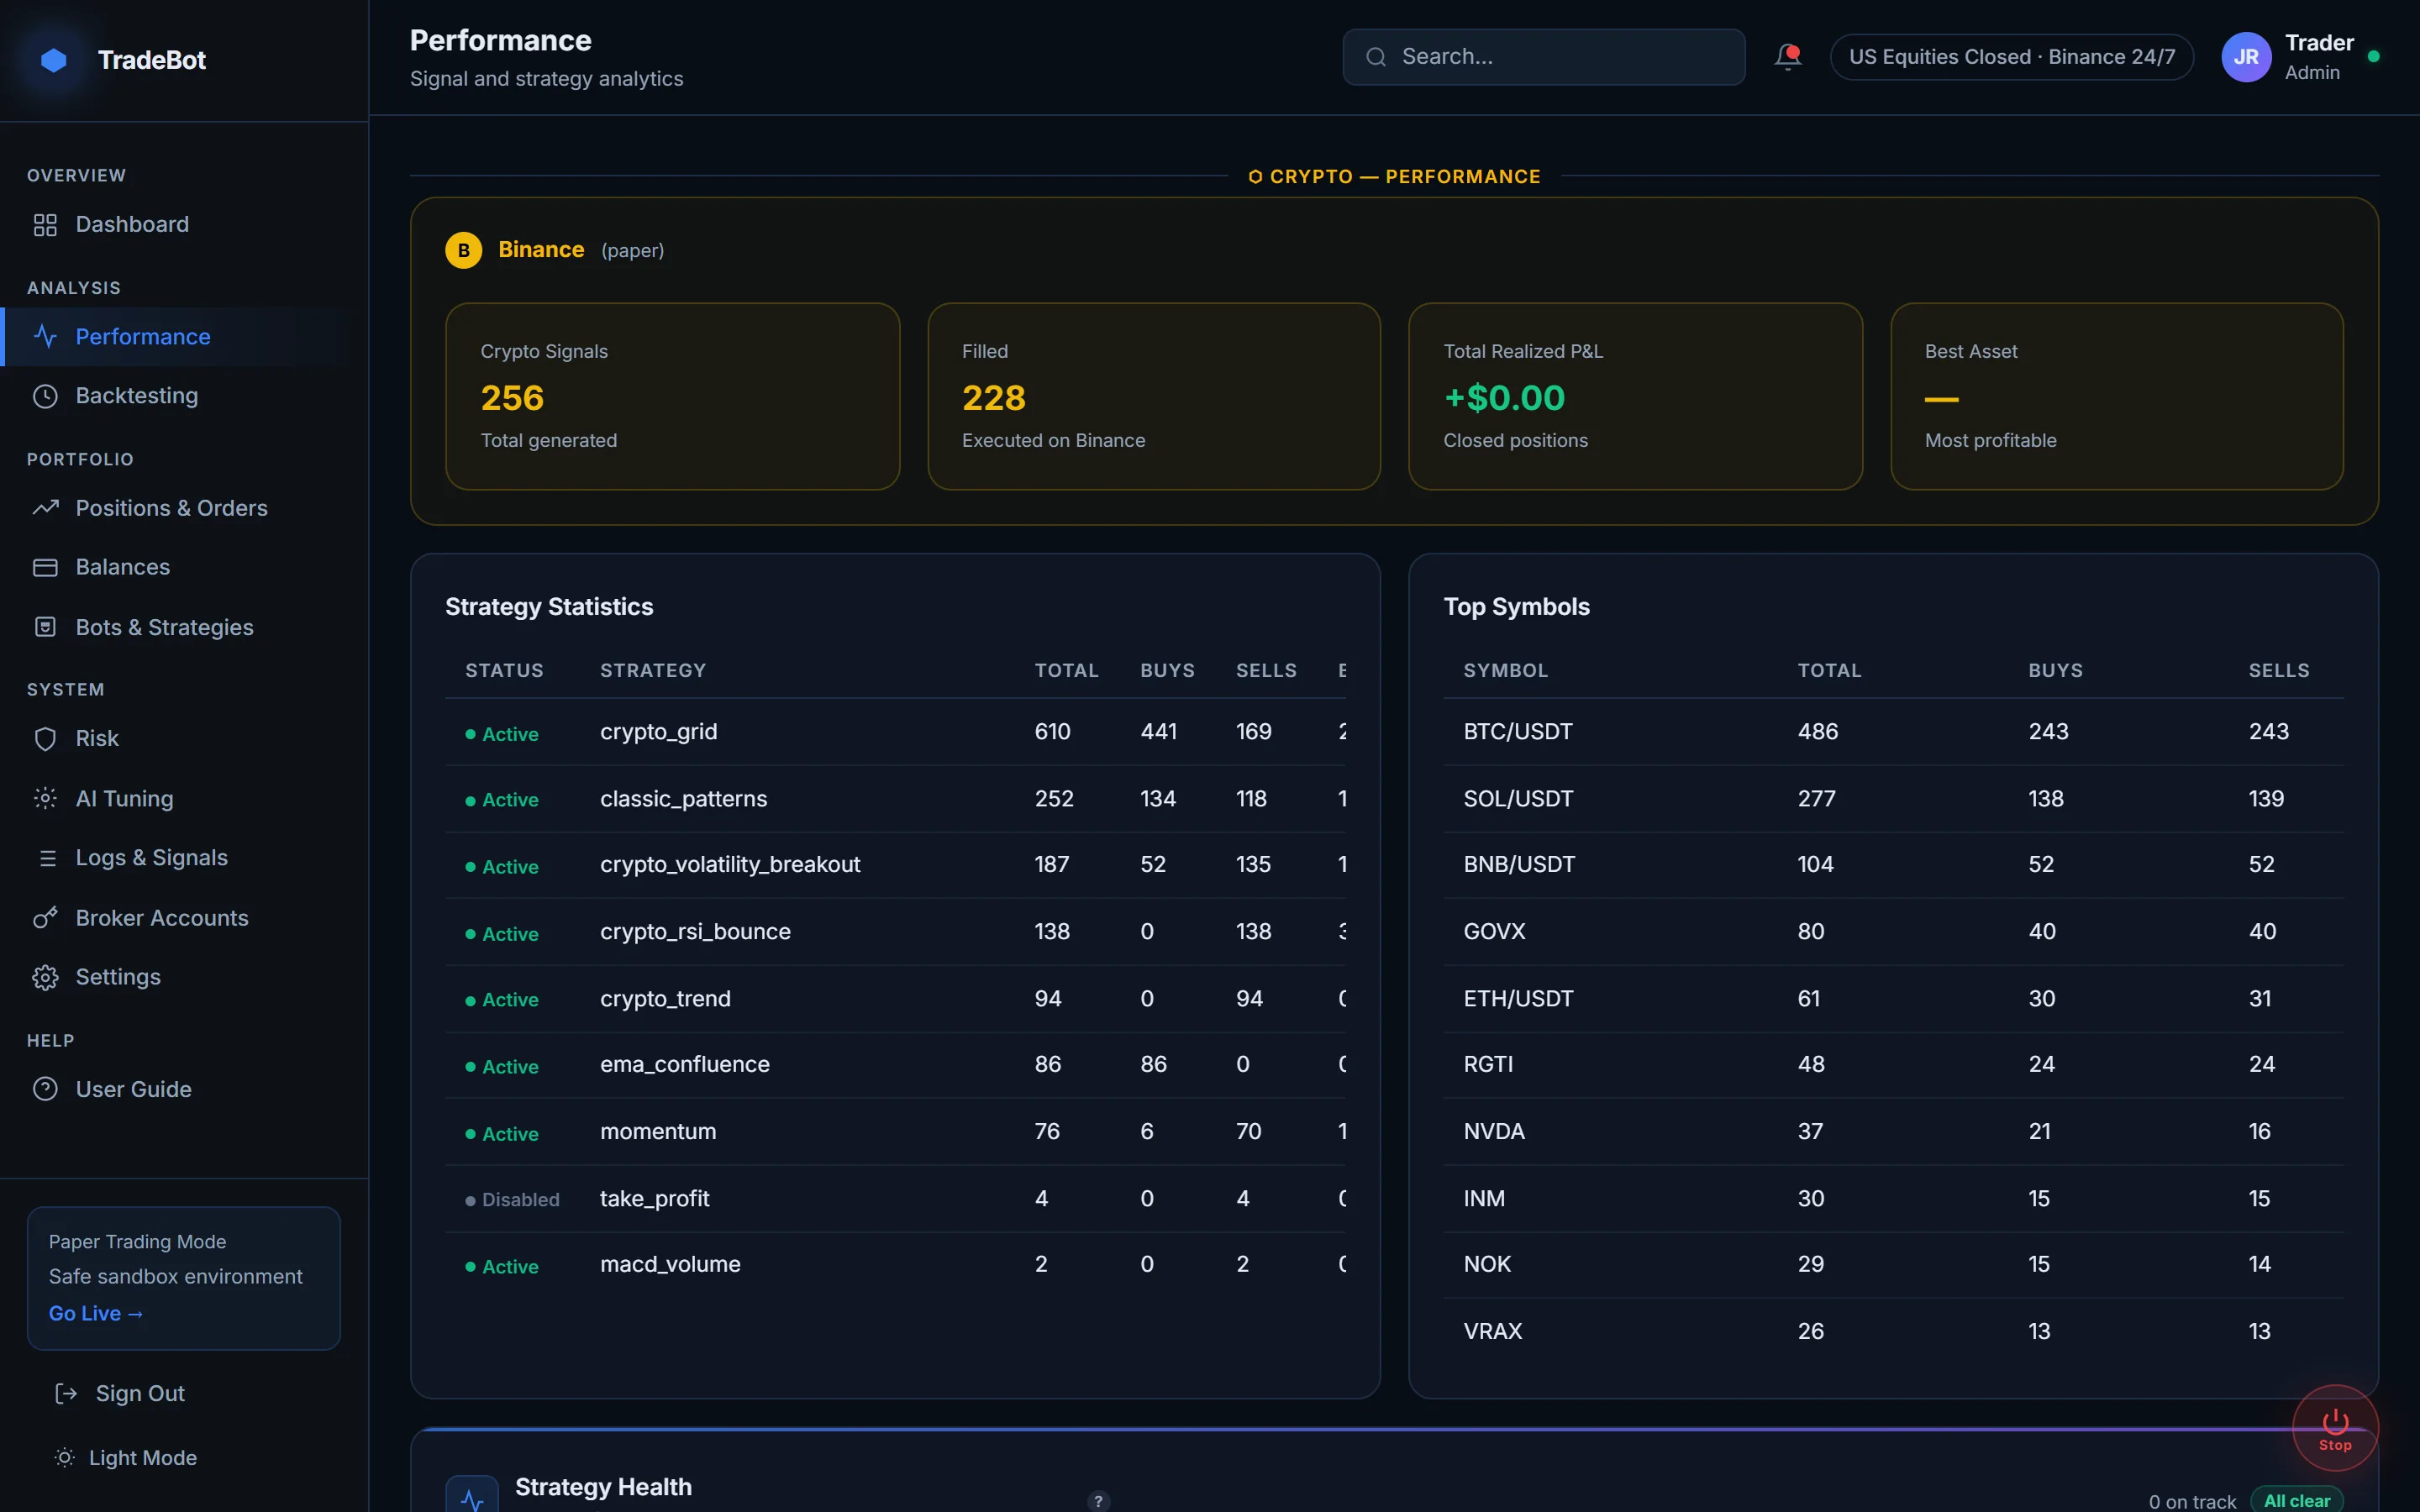Open the Backtesting page

[x=185, y=396]
